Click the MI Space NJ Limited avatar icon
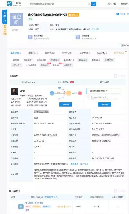This screenshot has width=129, height=214. [21, 207]
